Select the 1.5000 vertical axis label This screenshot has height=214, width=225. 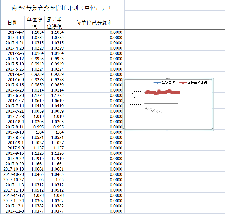pos(136,87)
